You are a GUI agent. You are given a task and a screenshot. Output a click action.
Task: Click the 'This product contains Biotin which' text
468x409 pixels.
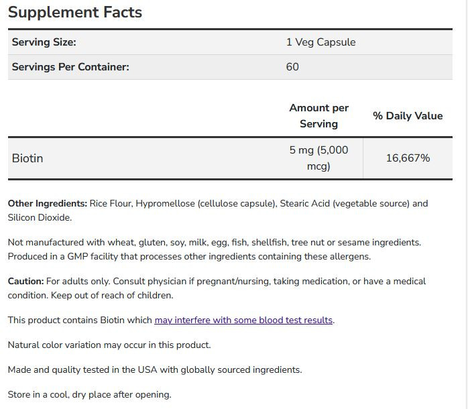point(80,320)
